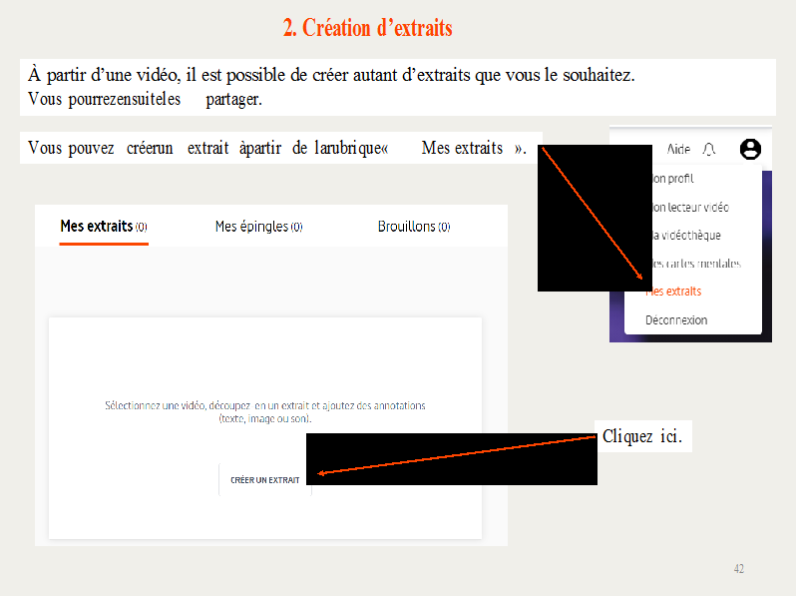Switch to the Mes épingles tab

(258, 227)
